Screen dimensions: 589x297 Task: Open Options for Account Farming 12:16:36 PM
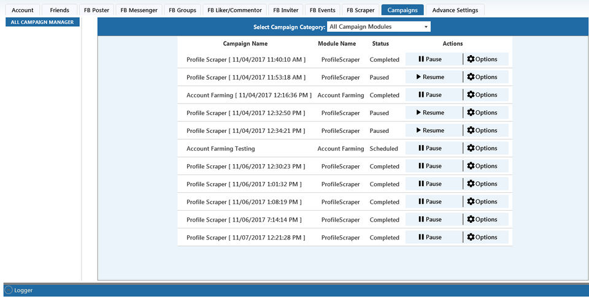tap(486, 95)
